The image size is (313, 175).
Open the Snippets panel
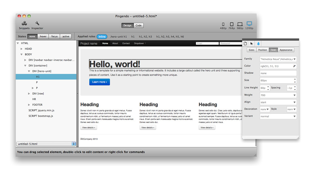(24, 24)
